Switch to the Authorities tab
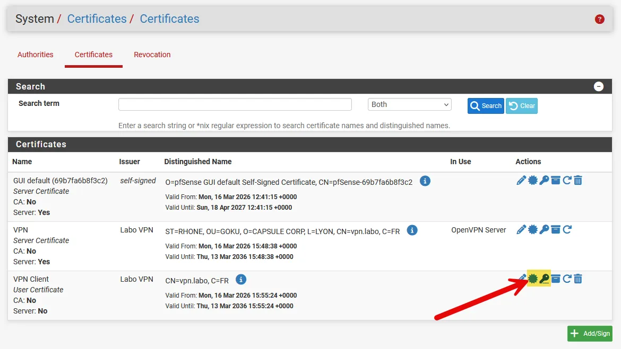621x349 pixels. click(36, 55)
